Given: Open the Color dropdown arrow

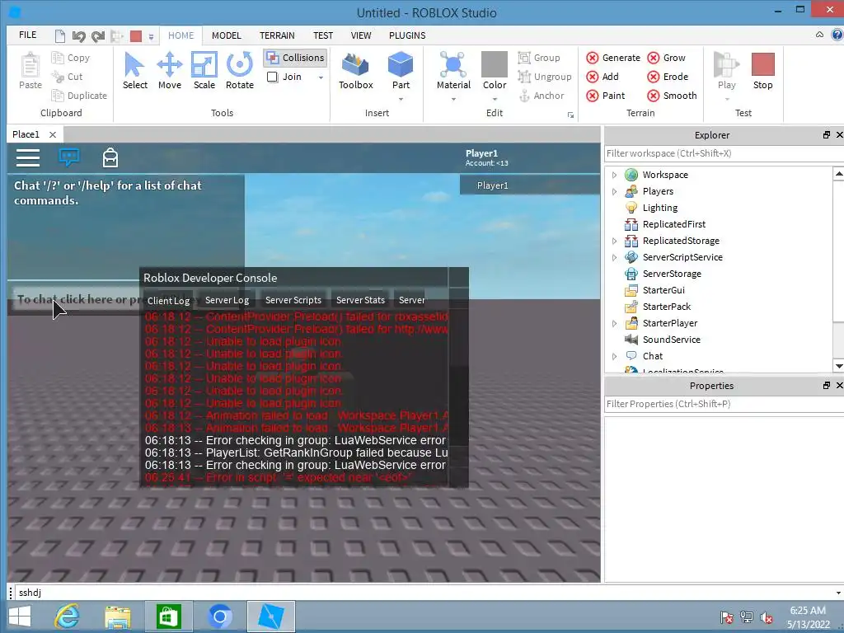Looking at the screenshot, I should tap(495, 99).
